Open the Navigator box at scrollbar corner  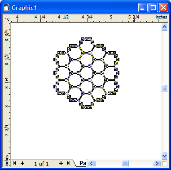click(164, 163)
